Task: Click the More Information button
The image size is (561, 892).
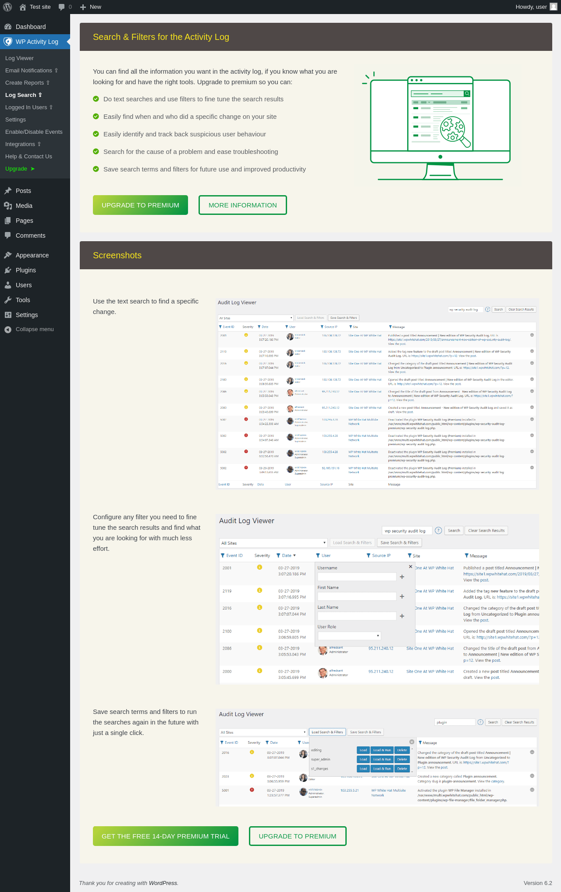Action: (243, 205)
